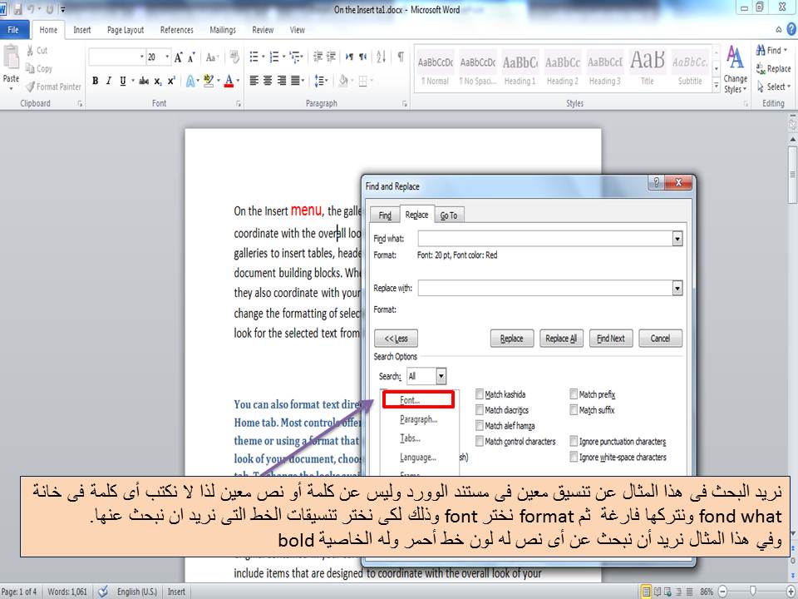Expand the Find what dropdown arrow

677,239
